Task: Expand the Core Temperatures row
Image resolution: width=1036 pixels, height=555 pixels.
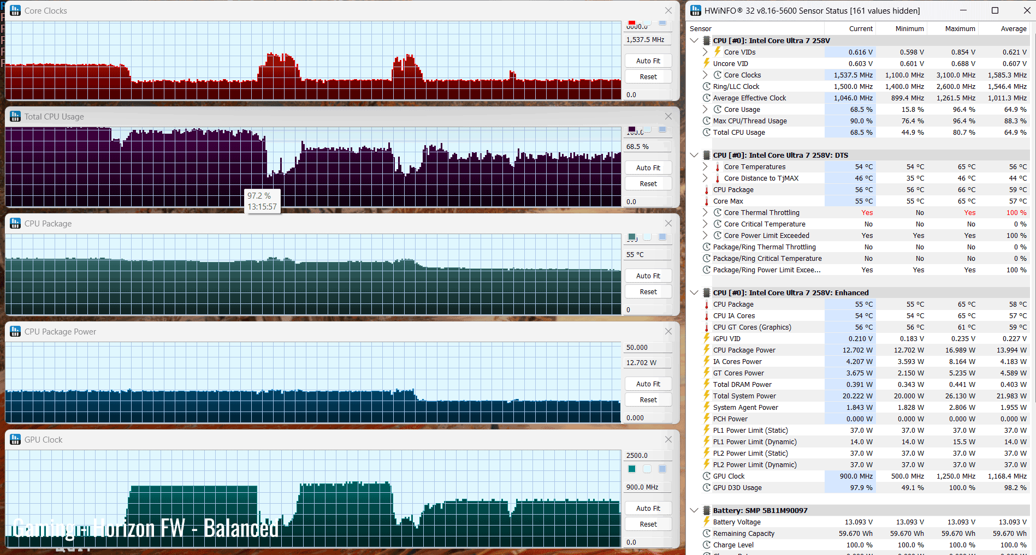Action: click(705, 166)
